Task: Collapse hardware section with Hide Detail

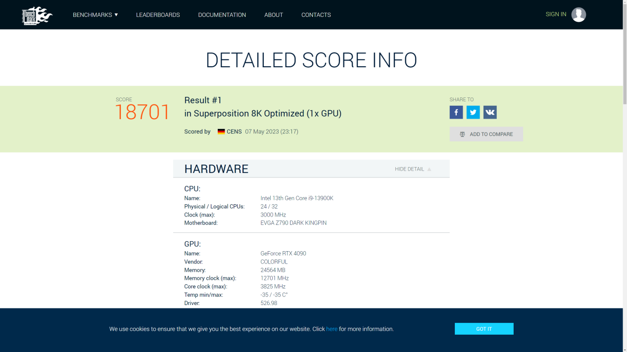Action: [412, 169]
